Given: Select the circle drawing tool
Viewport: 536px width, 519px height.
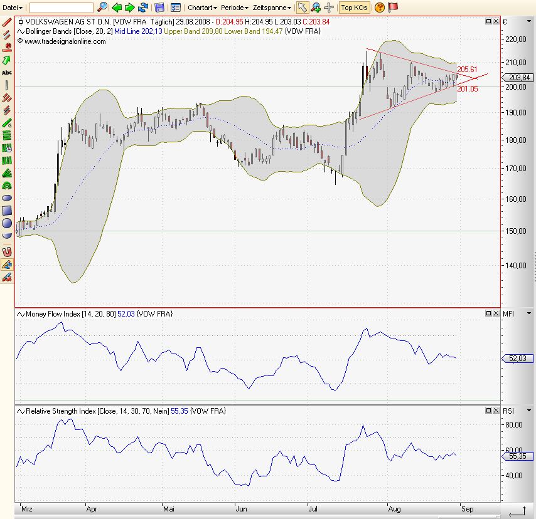Looking at the screenshot, I should coord(7,223).
